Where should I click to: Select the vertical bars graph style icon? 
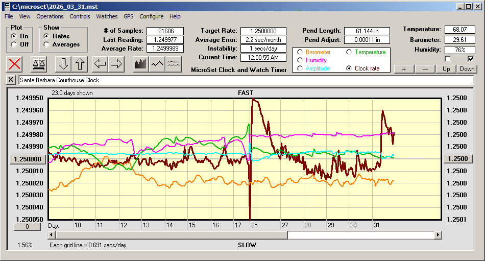(140, 64)
